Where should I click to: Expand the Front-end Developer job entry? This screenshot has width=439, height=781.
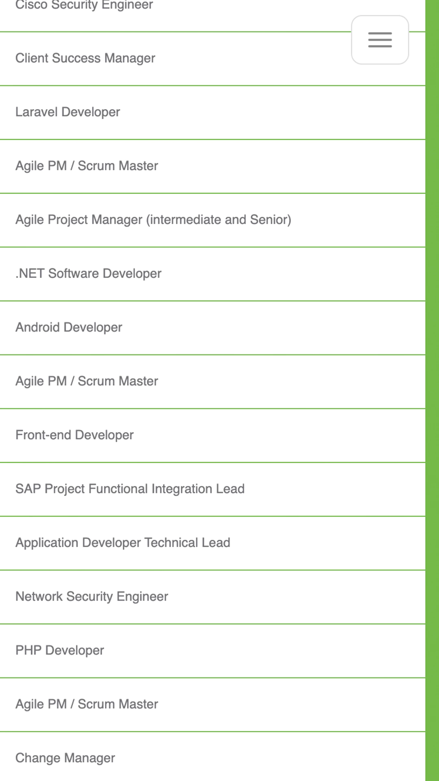[74, 434]
